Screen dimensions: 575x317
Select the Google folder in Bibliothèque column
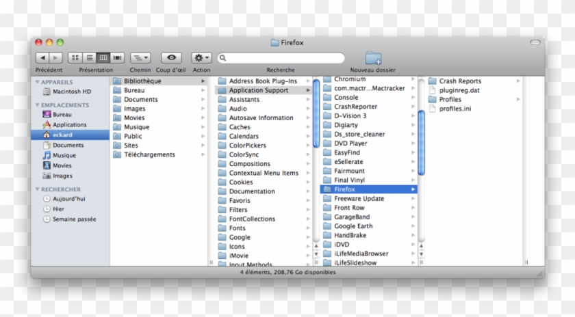coord(264,237)
